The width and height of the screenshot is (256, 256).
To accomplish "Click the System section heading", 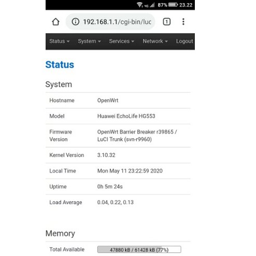I will click(x=59, y=84).
